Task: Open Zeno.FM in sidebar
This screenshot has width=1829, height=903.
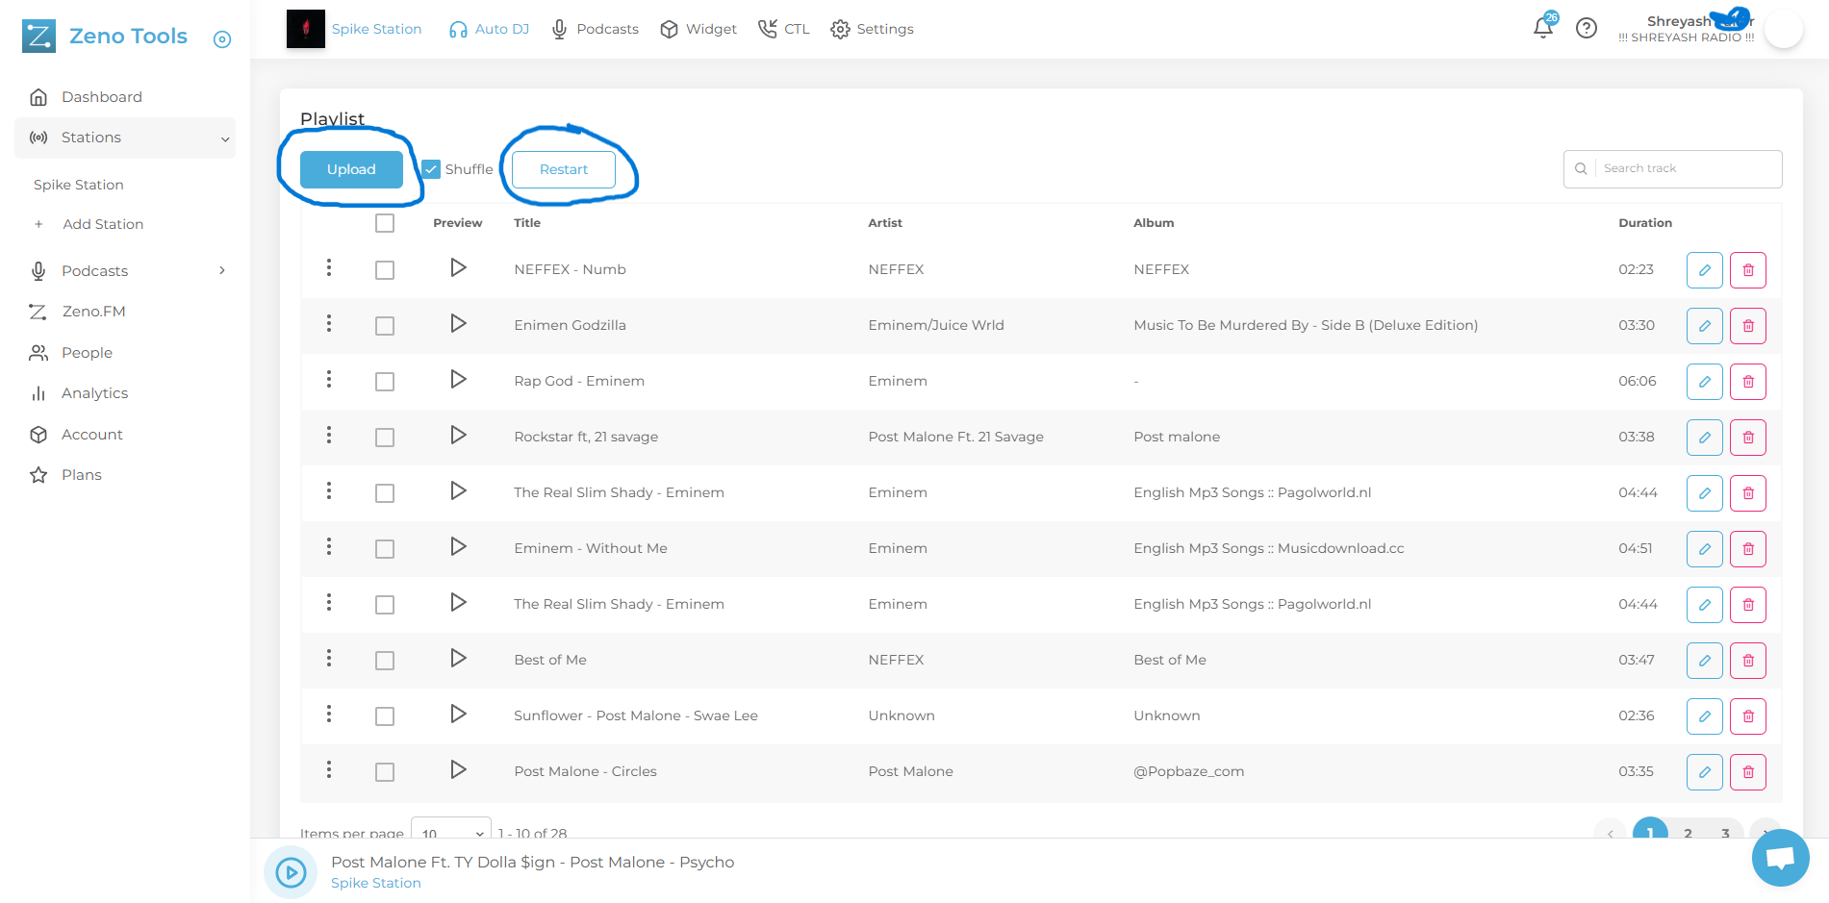Action: coord(93,312)
